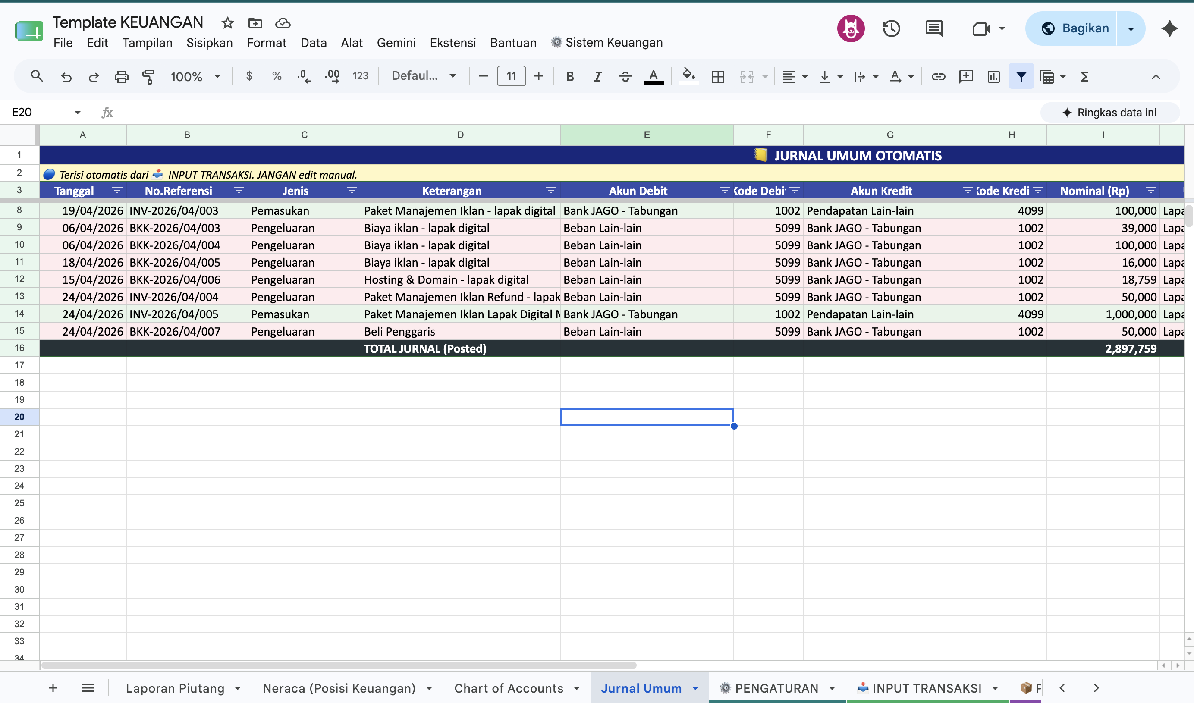
Task: Click the undo arrow icon
Action: click(x=66, y=77)
